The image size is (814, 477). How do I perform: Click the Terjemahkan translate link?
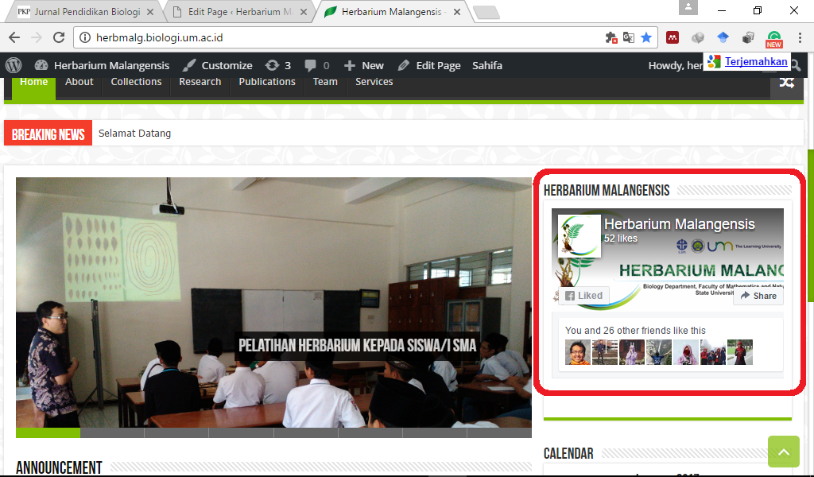coord(756,61)
